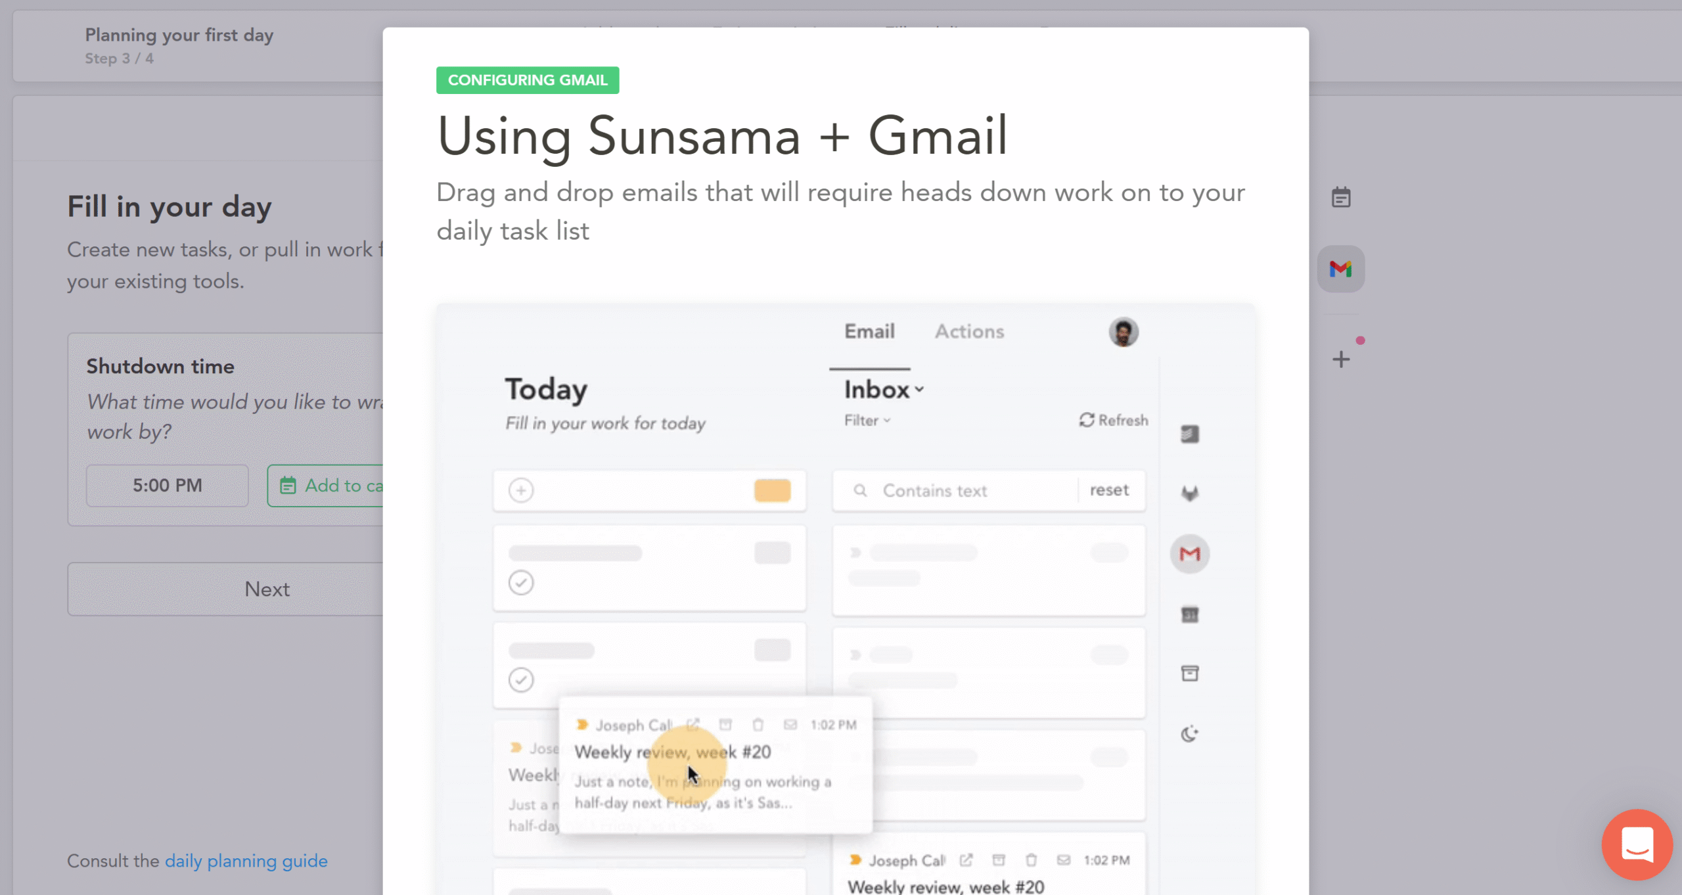Click archive icon on bottom inbox email card

tap(999, 860)
